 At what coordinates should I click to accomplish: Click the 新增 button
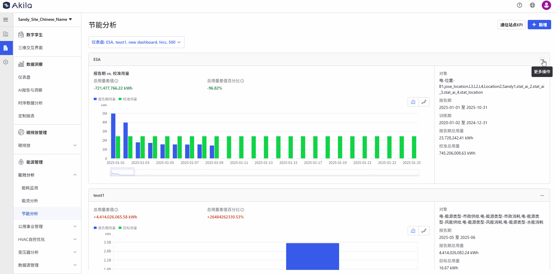point(539,25)
